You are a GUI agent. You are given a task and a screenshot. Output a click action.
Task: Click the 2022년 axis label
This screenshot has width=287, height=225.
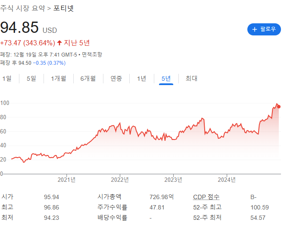120,180
